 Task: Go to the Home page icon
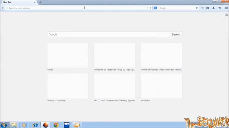(219, 8)
